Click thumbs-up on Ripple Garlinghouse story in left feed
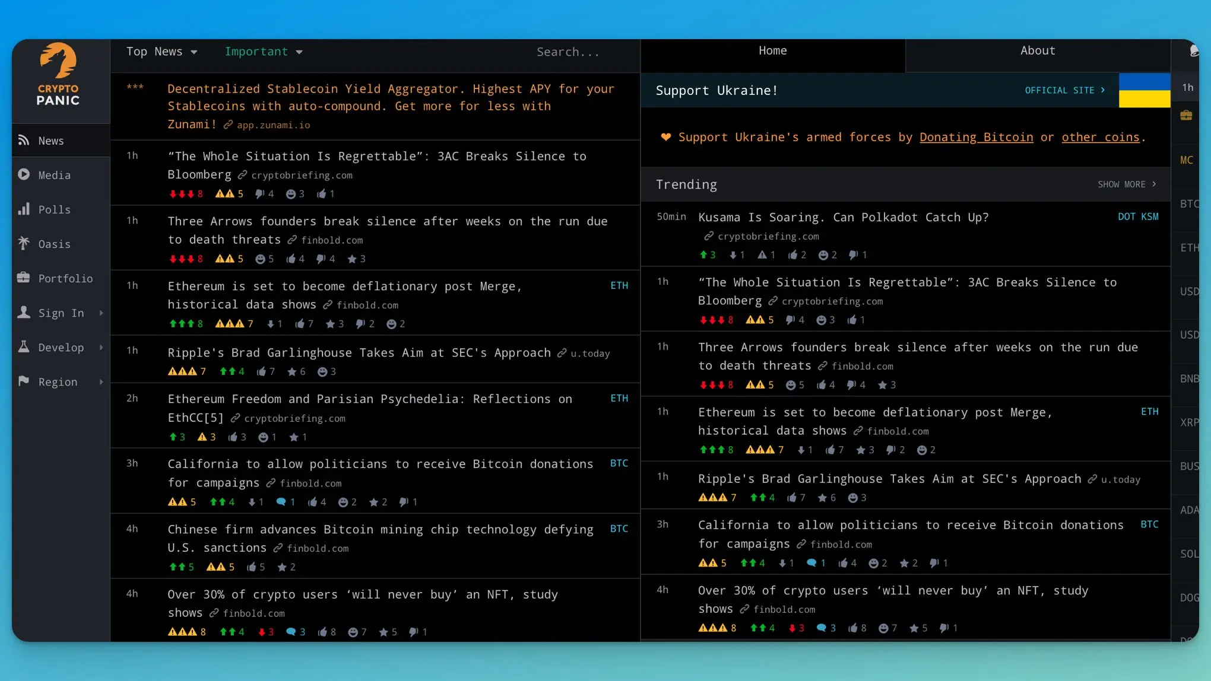1211x681 pixels. tap(261, 371)
